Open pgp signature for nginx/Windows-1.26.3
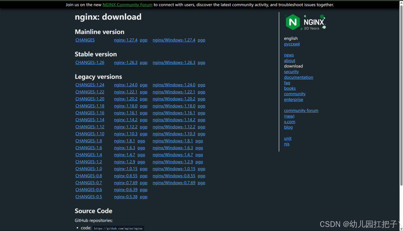This screenshot has height=231, width=403. tap(201, 62)
